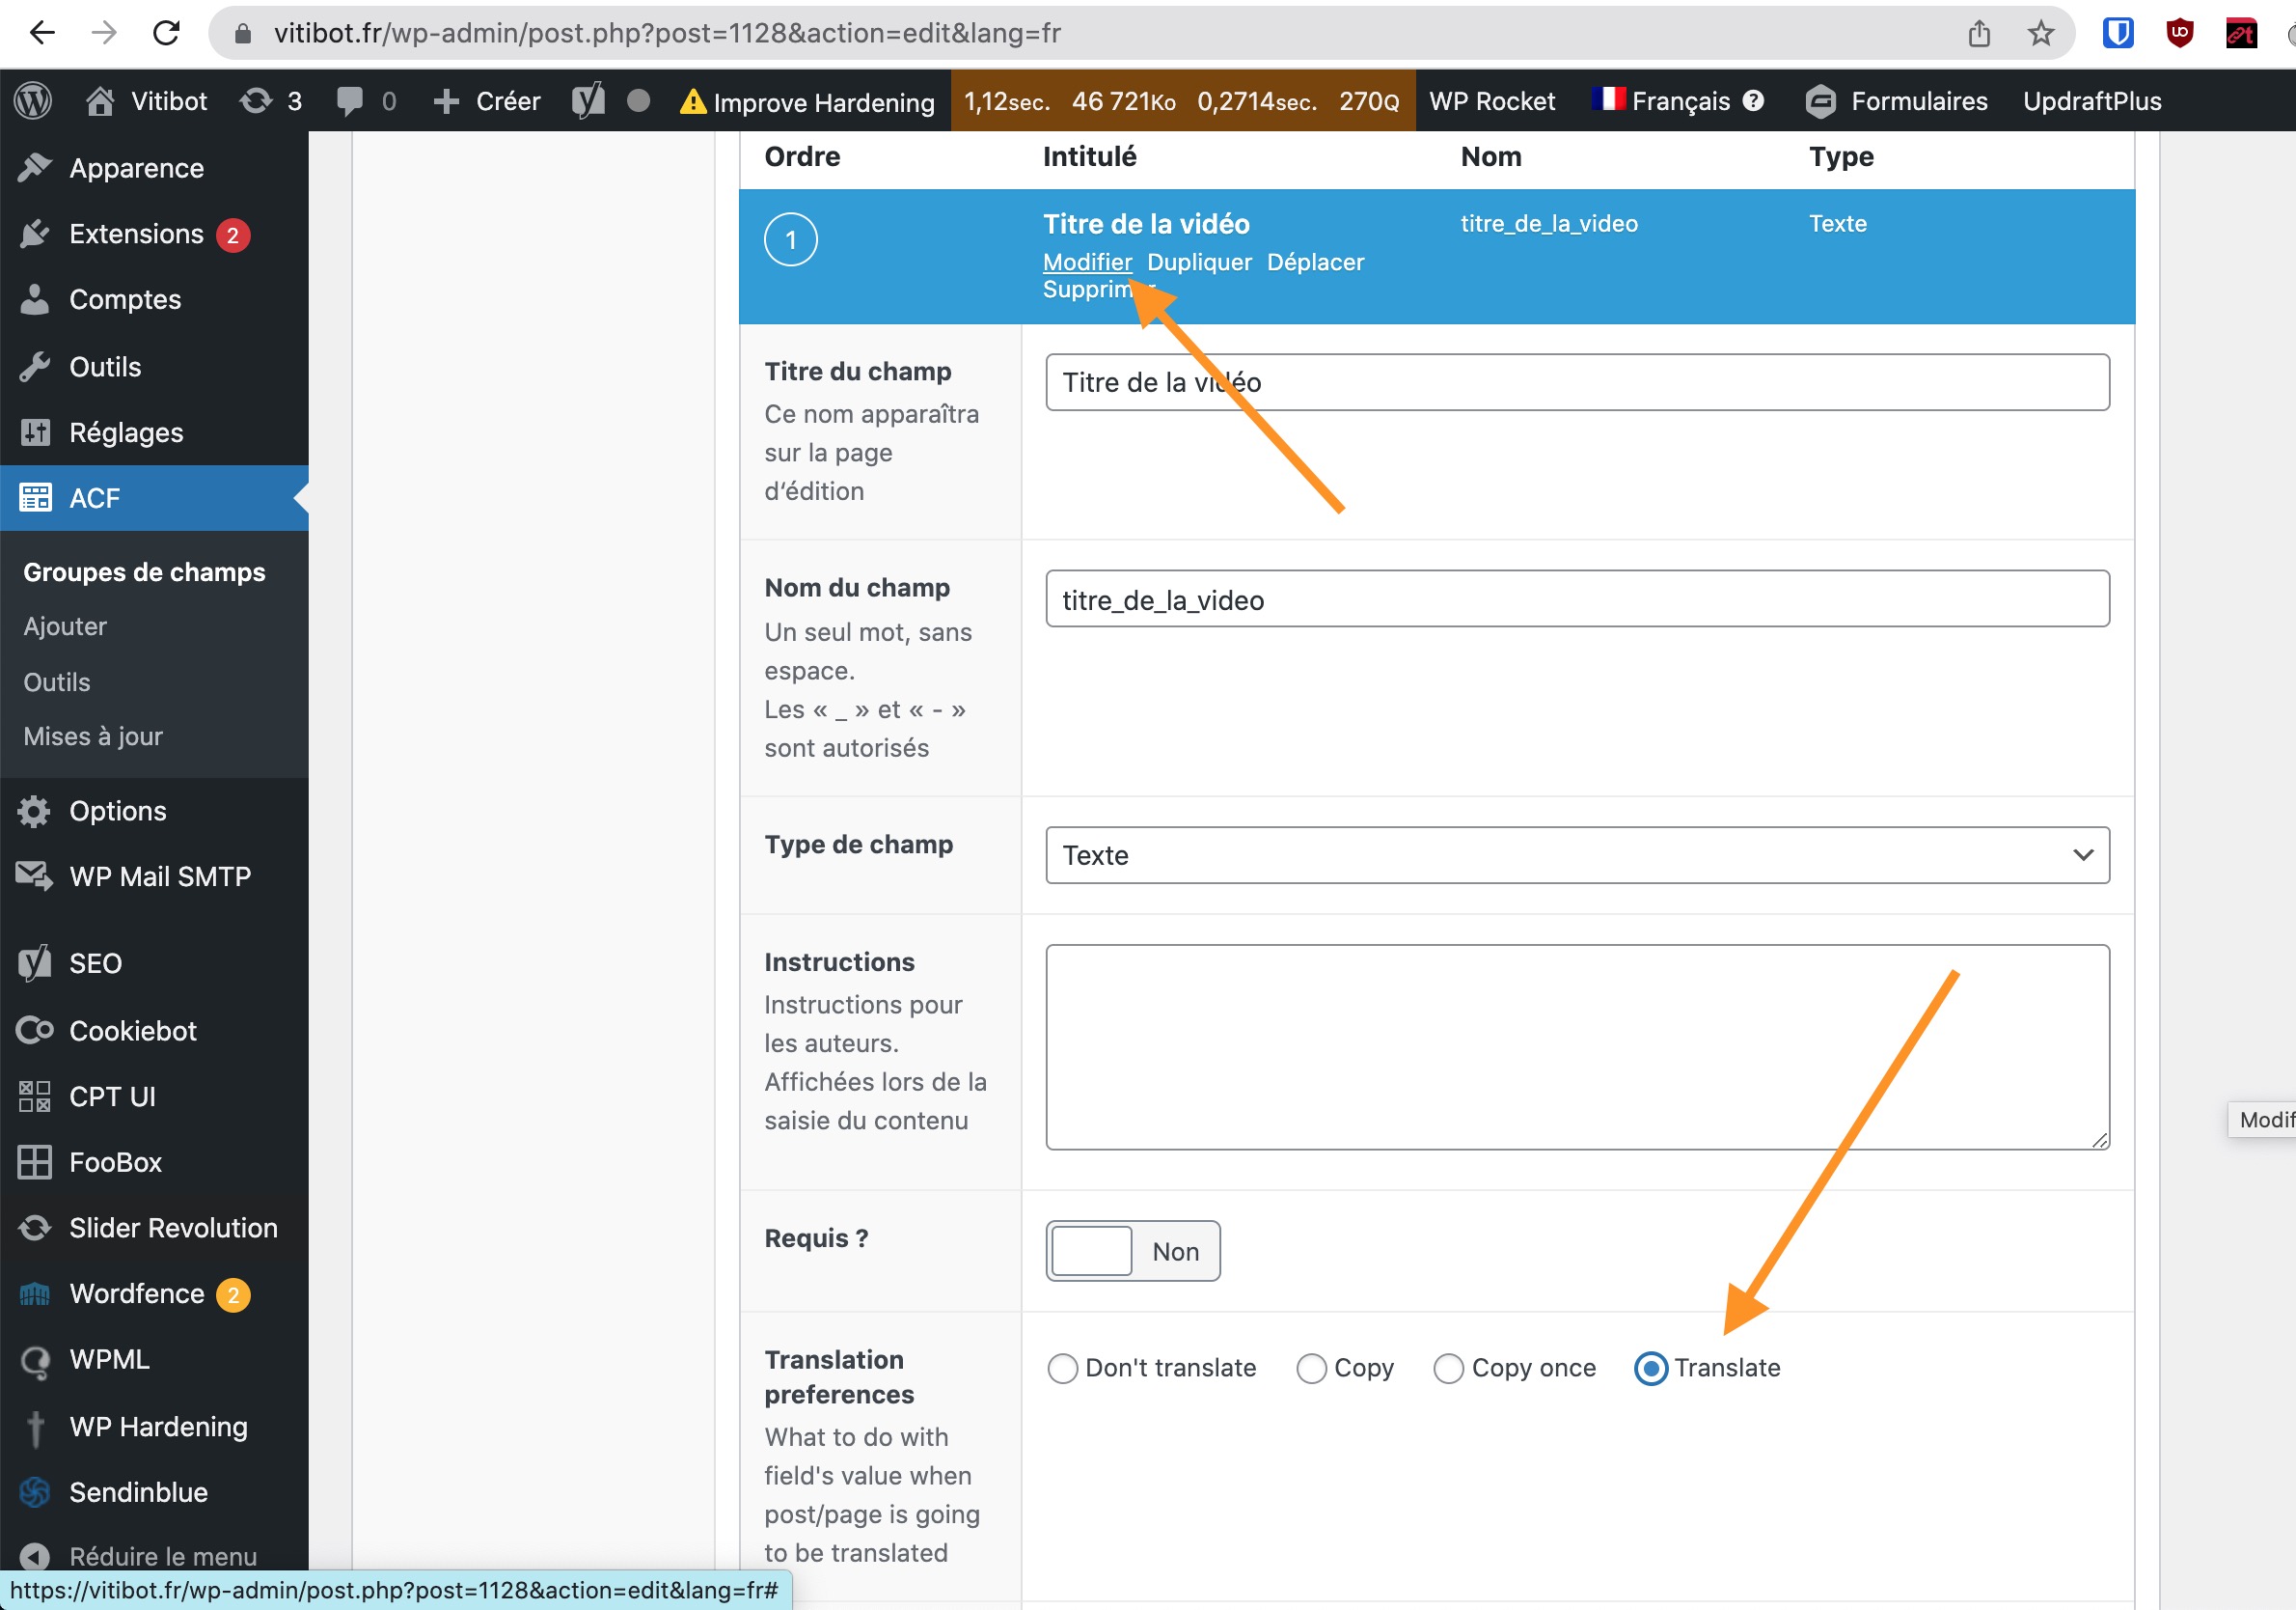Select the Don't translate radio option
This screenshot has width=2296, height=1610.
[1062, 1368]
